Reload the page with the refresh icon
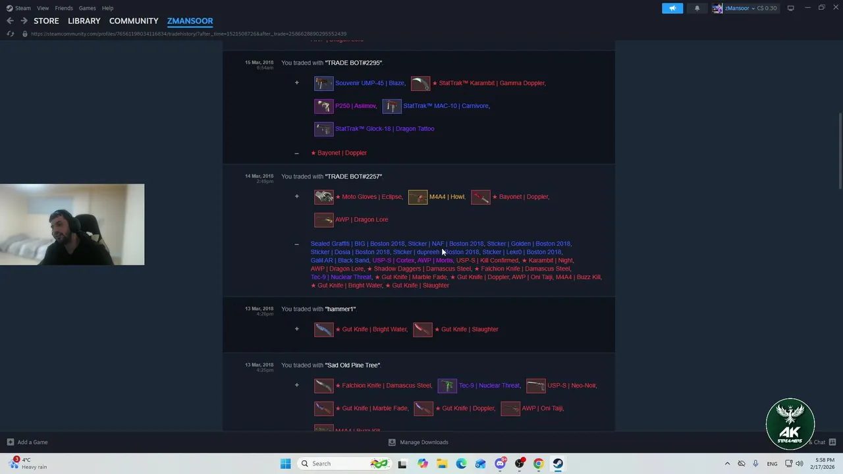 tap(11, 34)
